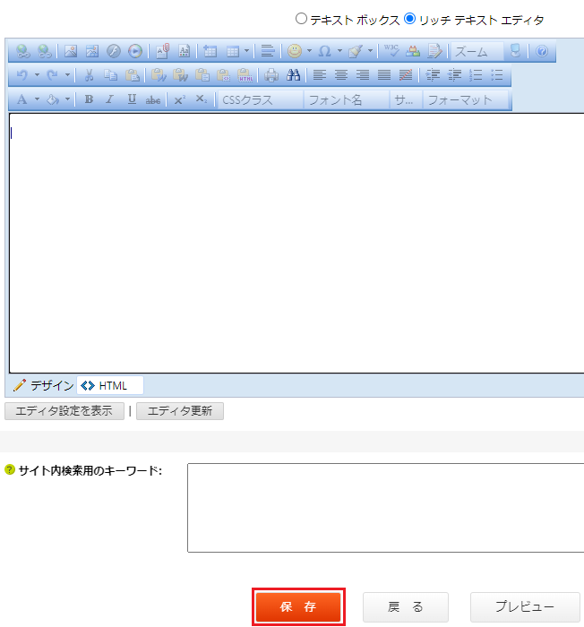Select the リッチ テキスト エディタ radio button

point(409,19)
